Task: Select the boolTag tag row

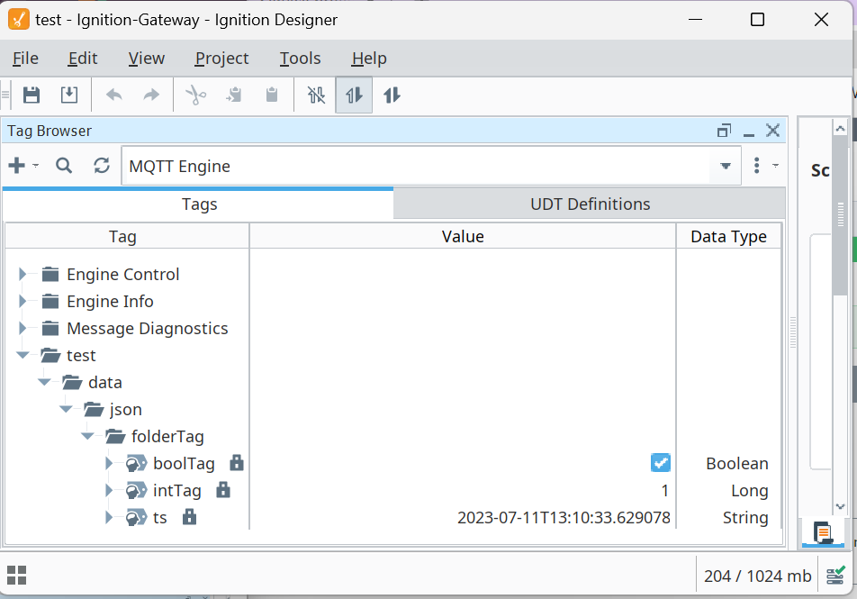Action: point(184,463)
